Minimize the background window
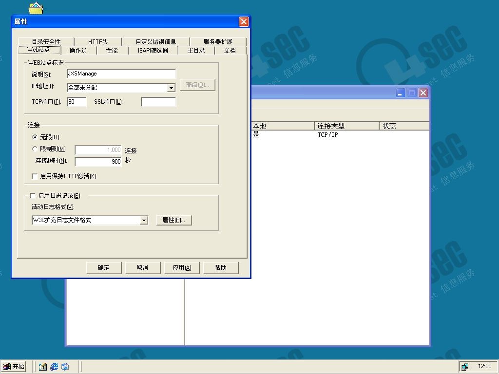 [401, 93]
